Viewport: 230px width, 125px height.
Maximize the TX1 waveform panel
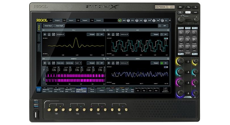point(104,30)
